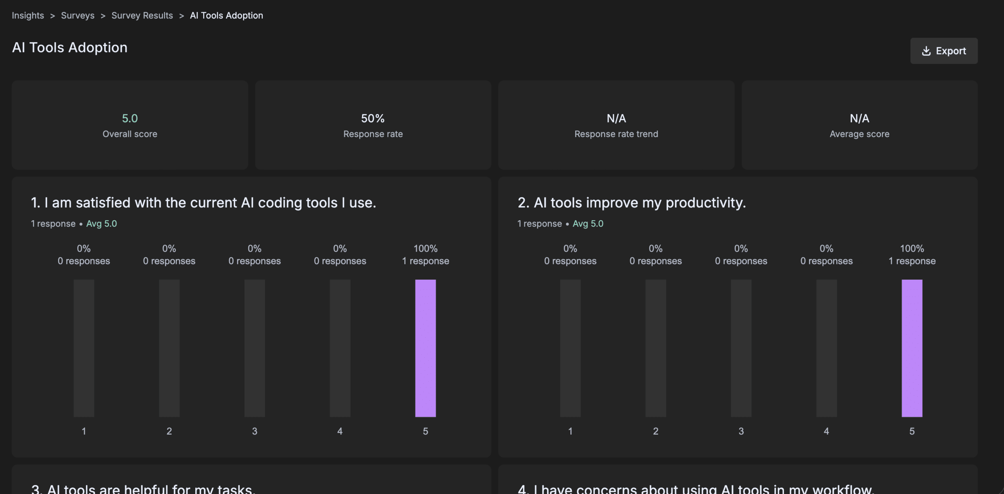Click the 1 response label under question 2
The height and width of the screenshot is (494, 1004).
[x=540, y=224]
